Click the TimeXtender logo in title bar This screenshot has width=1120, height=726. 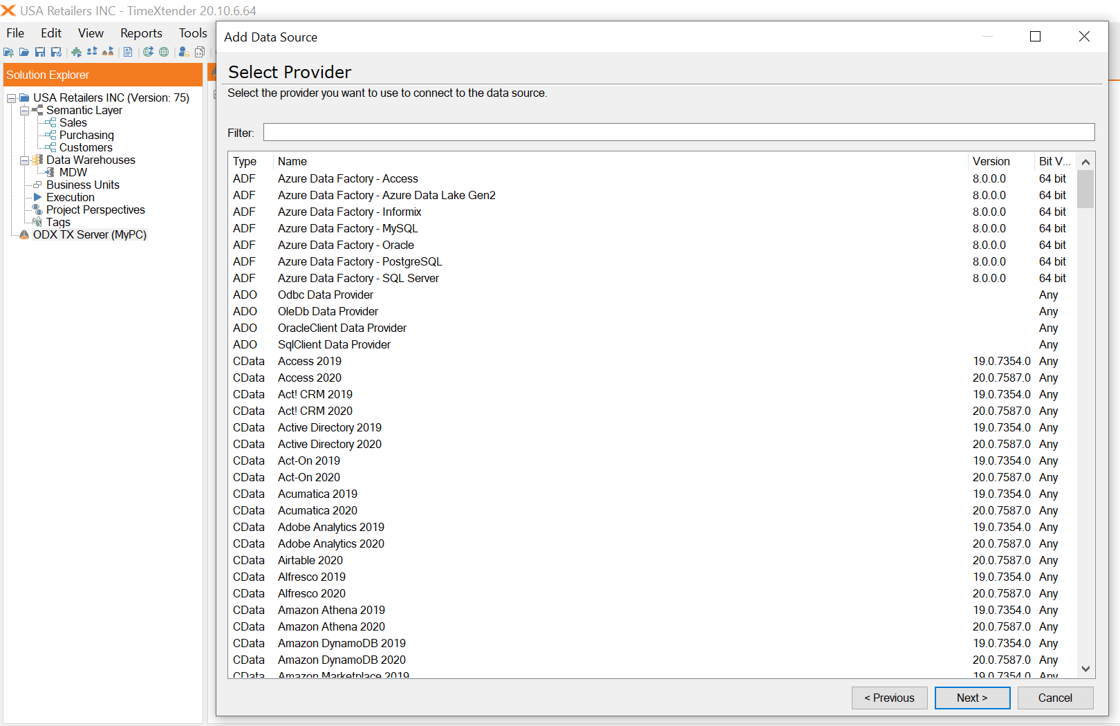pos(8,10)
